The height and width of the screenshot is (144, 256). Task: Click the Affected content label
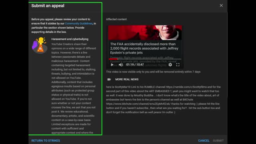(116, 19)
